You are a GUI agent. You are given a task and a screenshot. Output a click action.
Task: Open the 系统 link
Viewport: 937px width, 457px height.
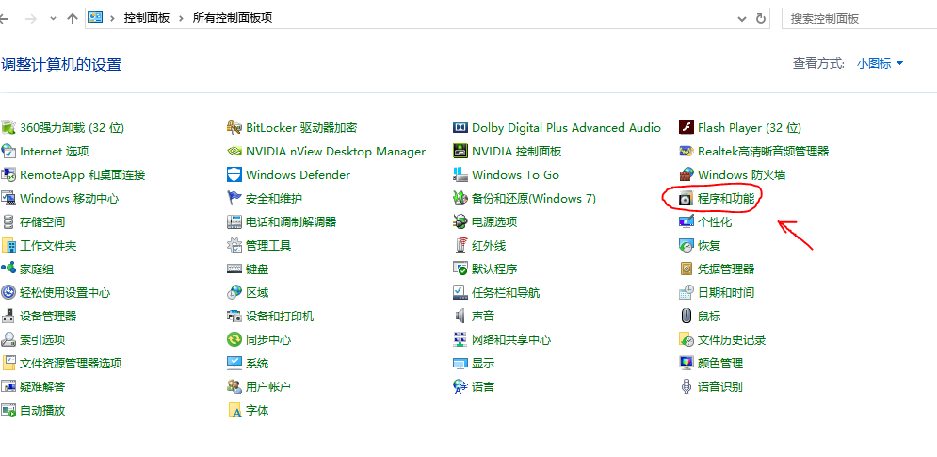tap(257, 363)
